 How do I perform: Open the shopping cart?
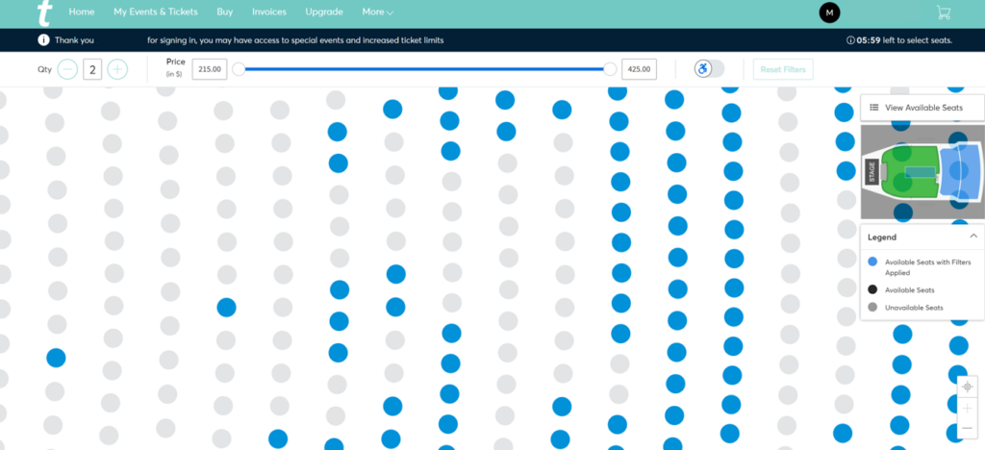(943, 12)
